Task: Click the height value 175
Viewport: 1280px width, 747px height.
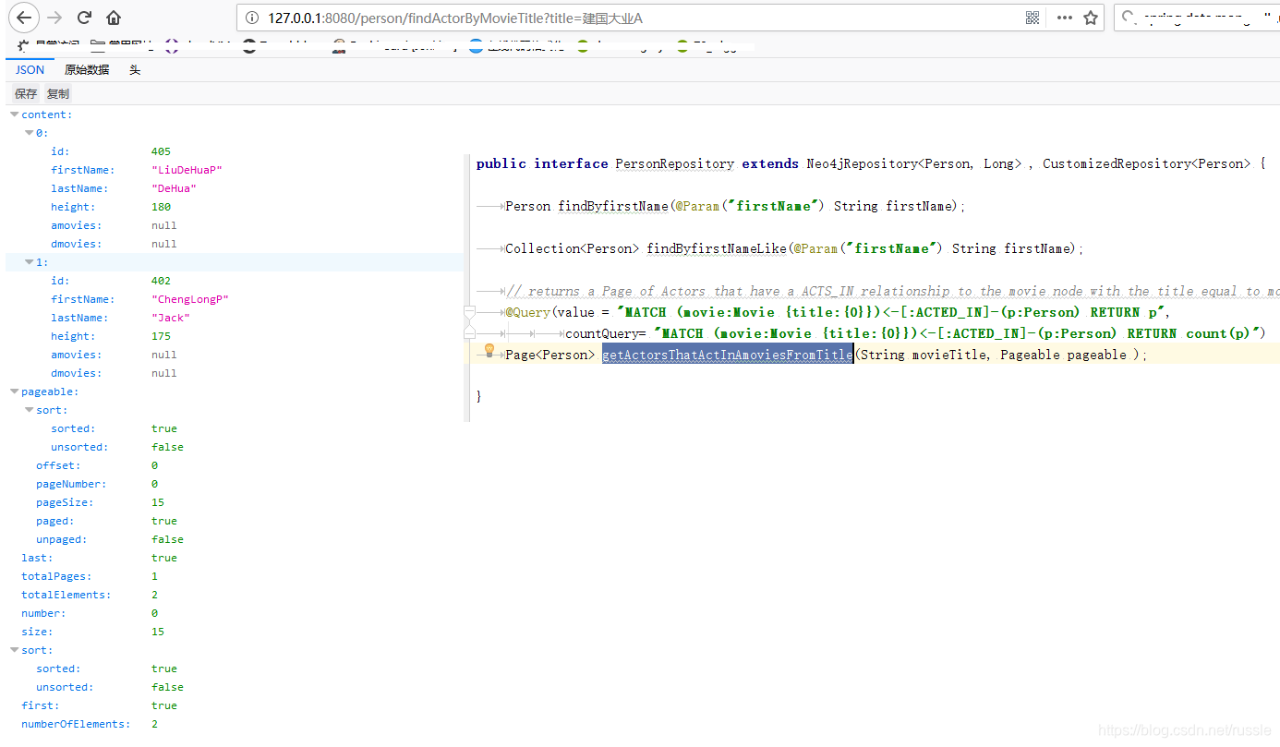Action: (x=161, y=336)
